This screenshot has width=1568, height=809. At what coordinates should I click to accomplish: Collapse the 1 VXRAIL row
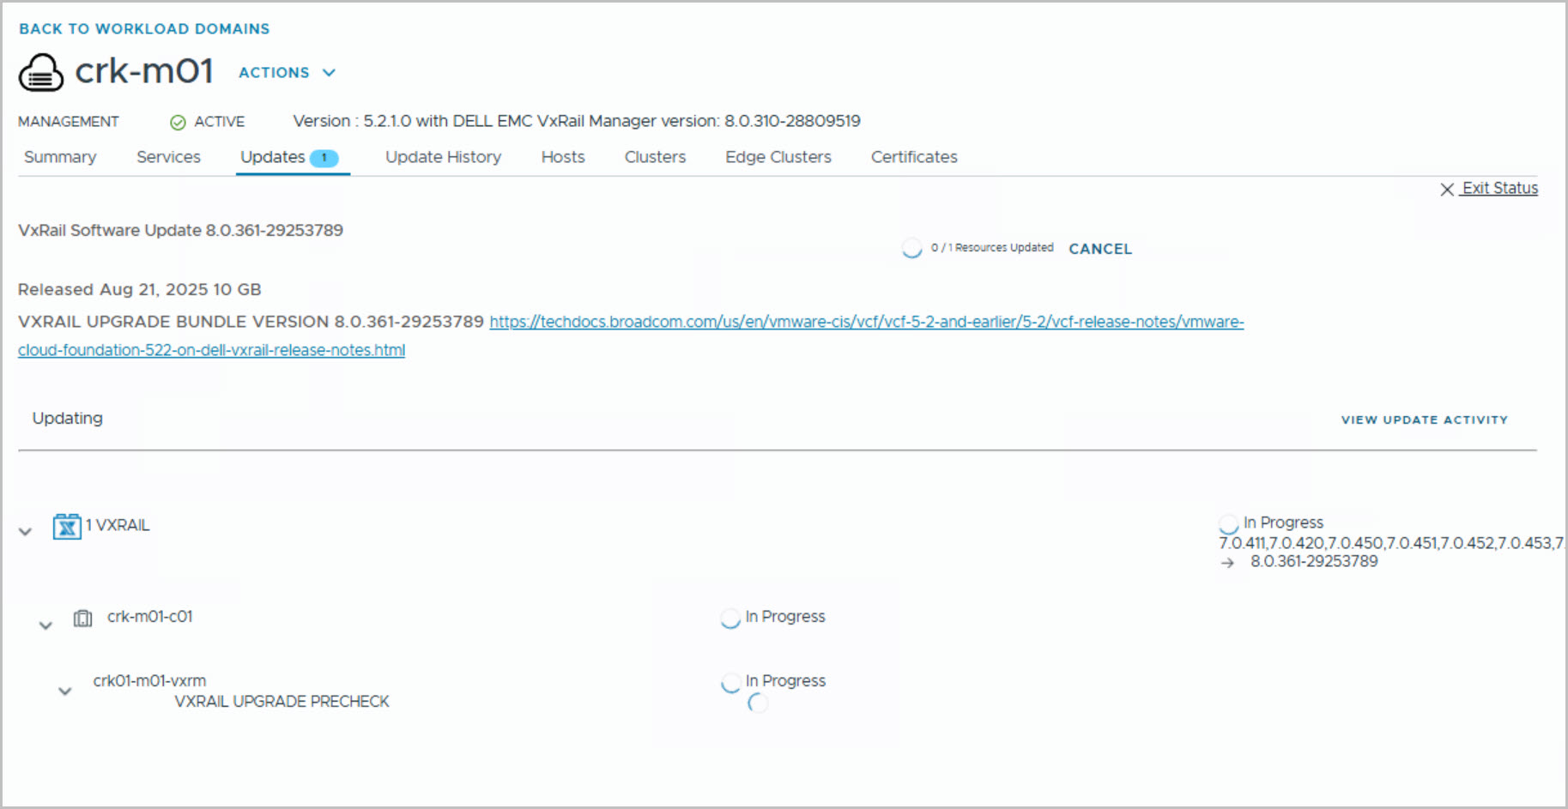(26, 531)
